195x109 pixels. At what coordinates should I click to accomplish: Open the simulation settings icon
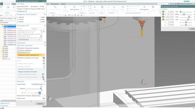(x=44, y=66)
